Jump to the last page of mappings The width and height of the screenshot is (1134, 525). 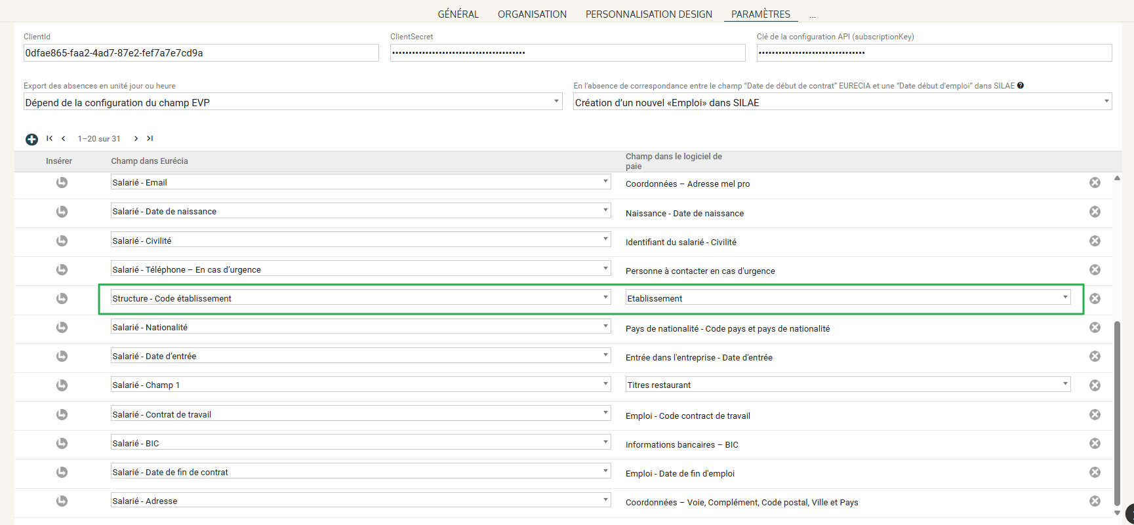point(150,138)
